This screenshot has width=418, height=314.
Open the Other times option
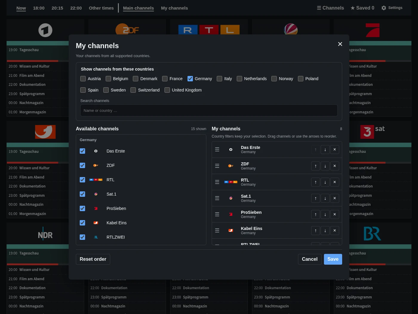tap(101, 8)
